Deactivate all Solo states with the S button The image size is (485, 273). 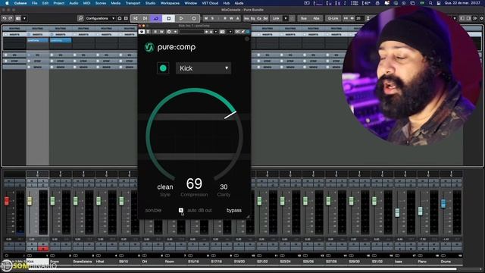click(212, 18)
